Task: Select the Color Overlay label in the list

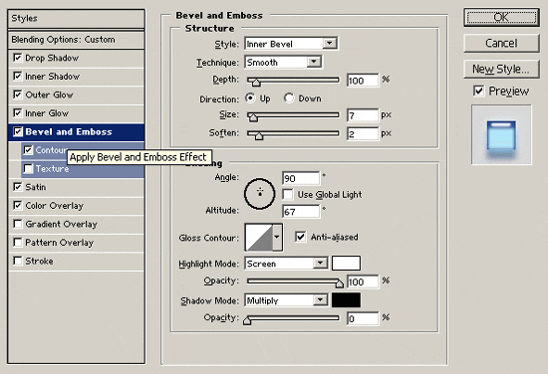Action: (54, 206)
